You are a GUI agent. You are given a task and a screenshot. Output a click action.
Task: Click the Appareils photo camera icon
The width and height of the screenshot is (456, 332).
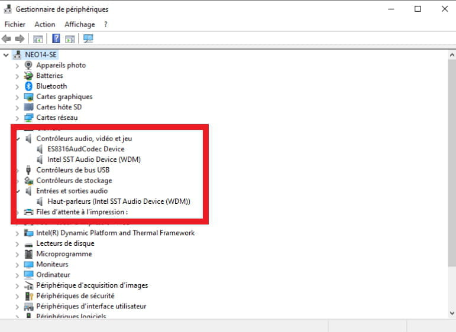[x=28, y=65]
